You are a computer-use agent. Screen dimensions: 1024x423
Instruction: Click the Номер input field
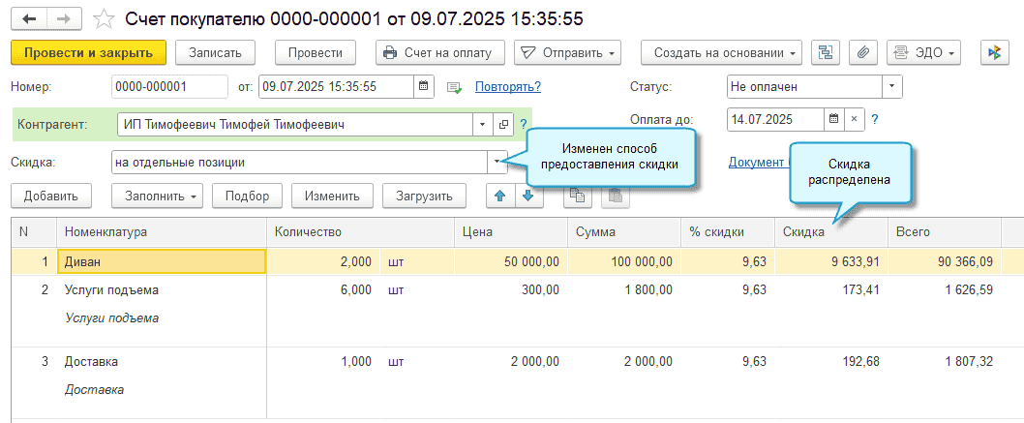point(169,86)
